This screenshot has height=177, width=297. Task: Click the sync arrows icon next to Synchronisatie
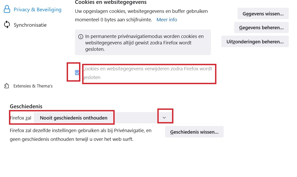tap(7, 25)
